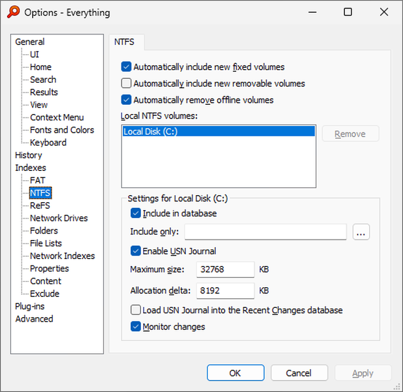Focus the Maximum size field

click(226, 269)
